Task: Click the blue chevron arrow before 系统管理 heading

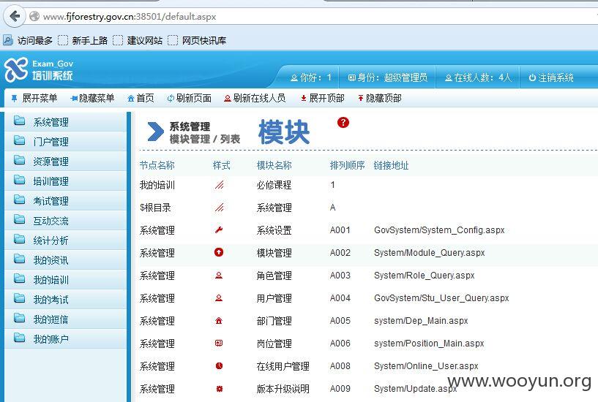Action: click(155, 132)
